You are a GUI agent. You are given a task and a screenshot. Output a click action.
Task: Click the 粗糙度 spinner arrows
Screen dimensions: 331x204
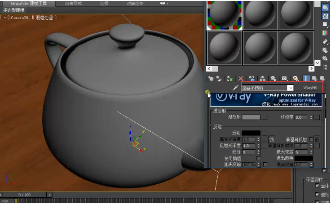[x=311, y=117]
